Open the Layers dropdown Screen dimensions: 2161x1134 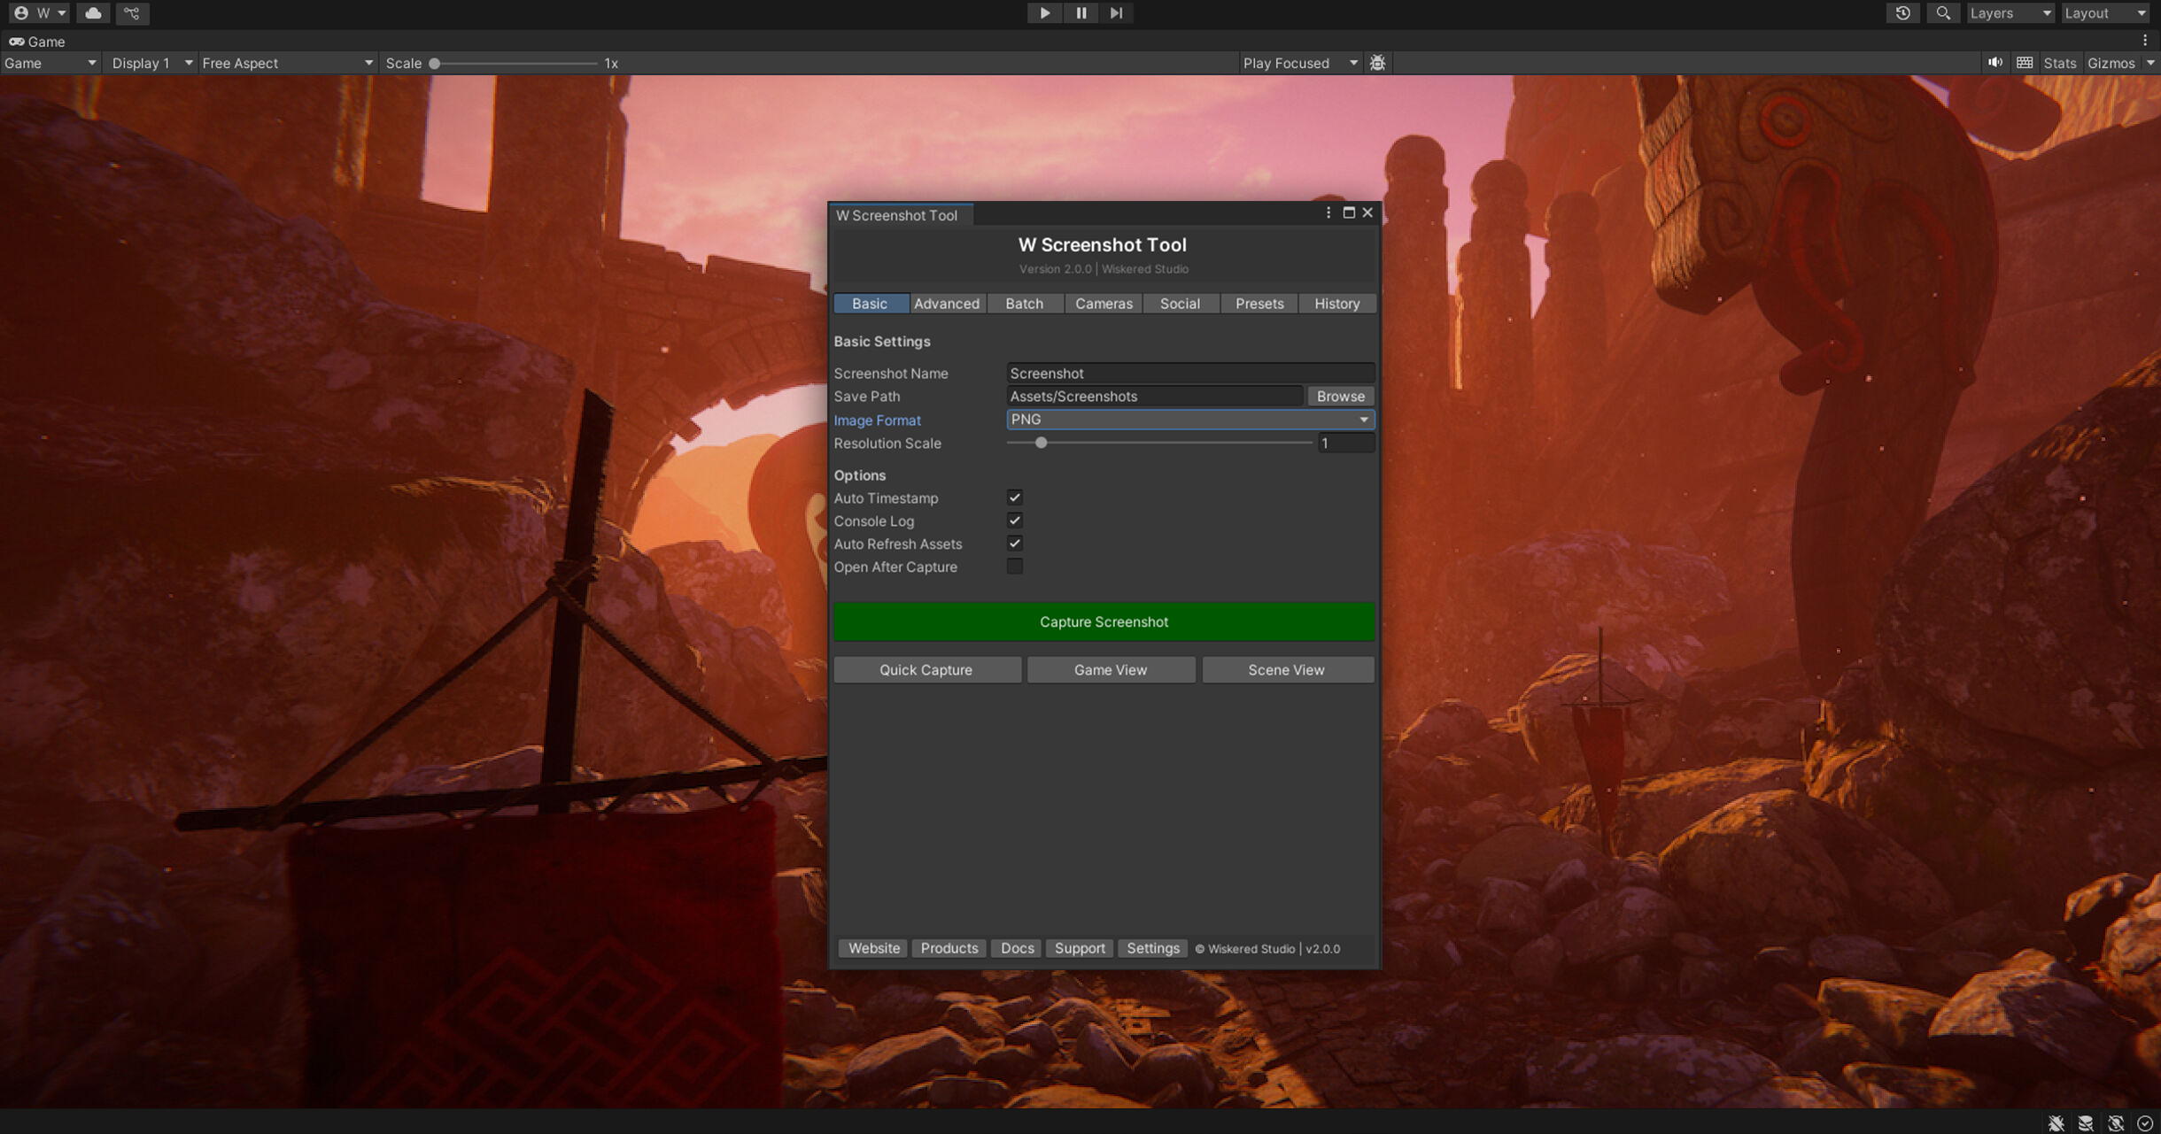click(2010, 13)
